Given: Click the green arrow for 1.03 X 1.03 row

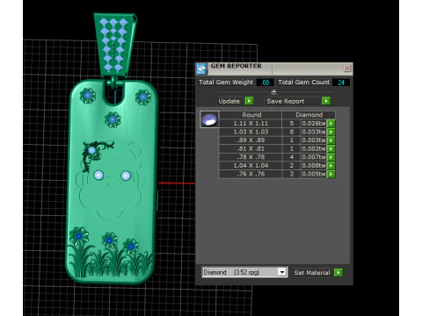Looking at the screenshot, I should pos(331,132).
